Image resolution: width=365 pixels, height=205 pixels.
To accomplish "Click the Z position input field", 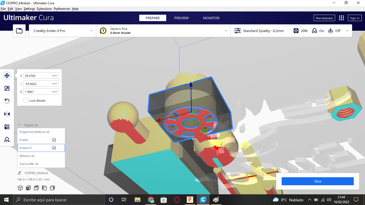I will [x=41, y=92].
